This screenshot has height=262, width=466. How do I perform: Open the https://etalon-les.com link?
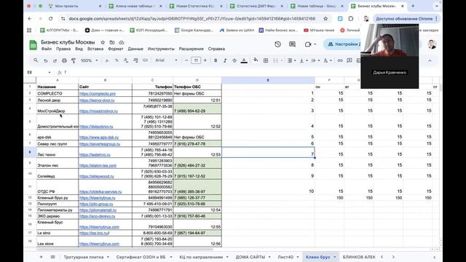[x=98, y=165]
